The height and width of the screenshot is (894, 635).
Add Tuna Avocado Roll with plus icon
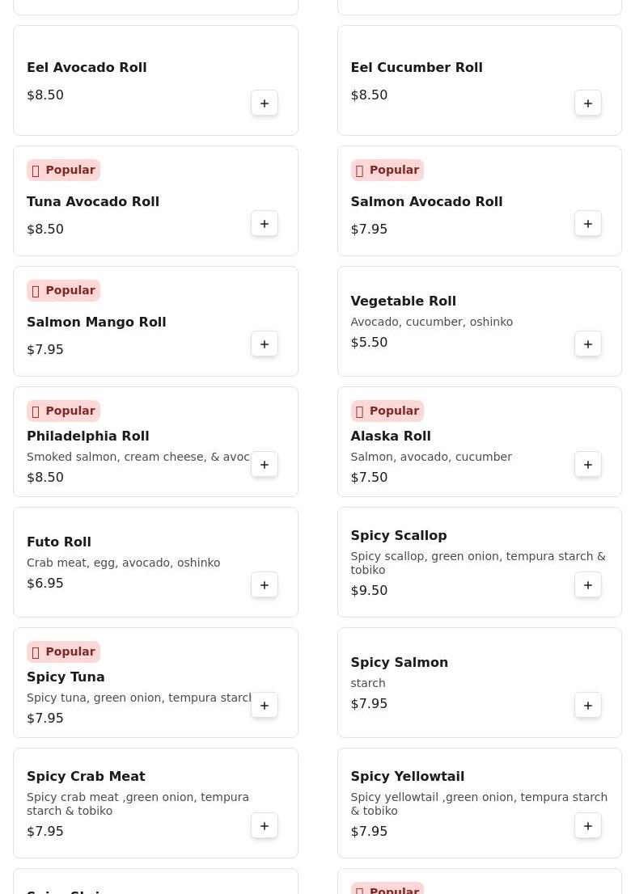[265, 223]
